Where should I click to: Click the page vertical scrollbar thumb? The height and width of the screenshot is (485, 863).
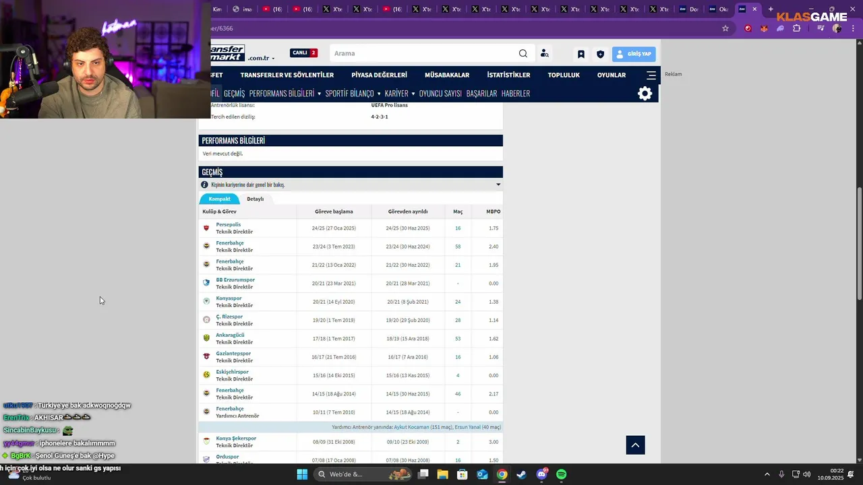(x=859, y=243)
